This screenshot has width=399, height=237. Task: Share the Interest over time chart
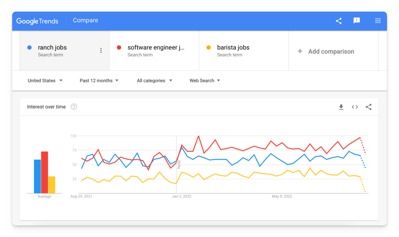point(368,107)
